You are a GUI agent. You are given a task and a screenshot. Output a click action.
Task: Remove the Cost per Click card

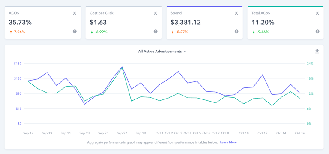155,13
